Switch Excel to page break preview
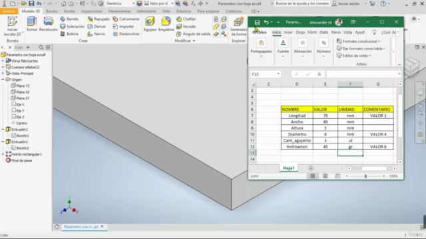 337,176
